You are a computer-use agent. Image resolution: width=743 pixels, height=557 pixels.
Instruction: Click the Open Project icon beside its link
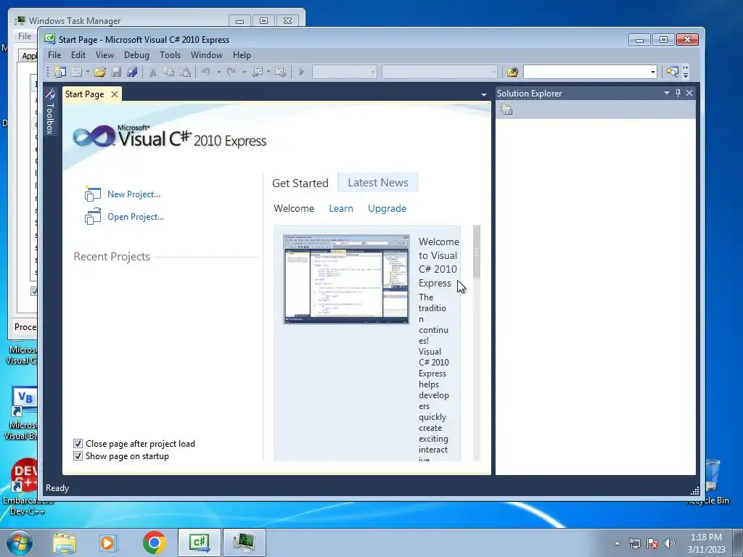[92, 216]
